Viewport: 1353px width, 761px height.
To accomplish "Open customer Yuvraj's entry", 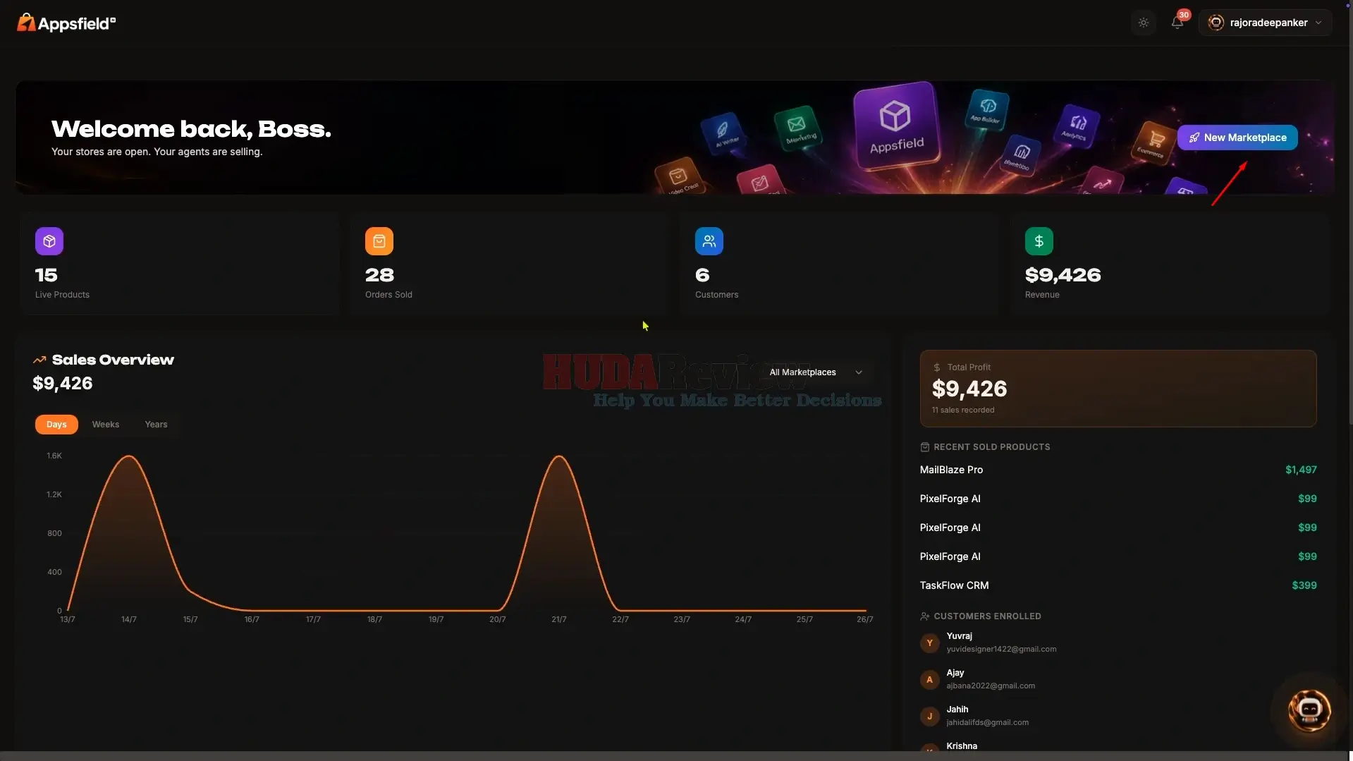I will [x=1118, y=643].
